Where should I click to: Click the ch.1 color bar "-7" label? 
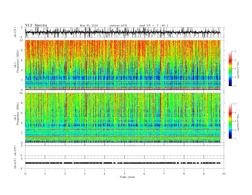[x=235, y=86]
